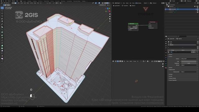The width and height of the screenshot is (199, 112).
Task: Select the Loop Cut tool
Action: click(2, 40)
